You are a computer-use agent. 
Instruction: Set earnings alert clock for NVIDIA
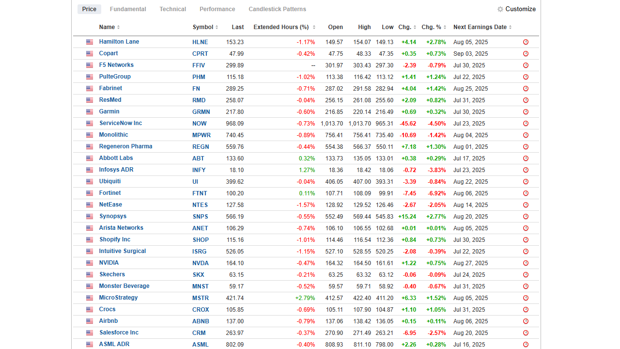click(526, 263)
